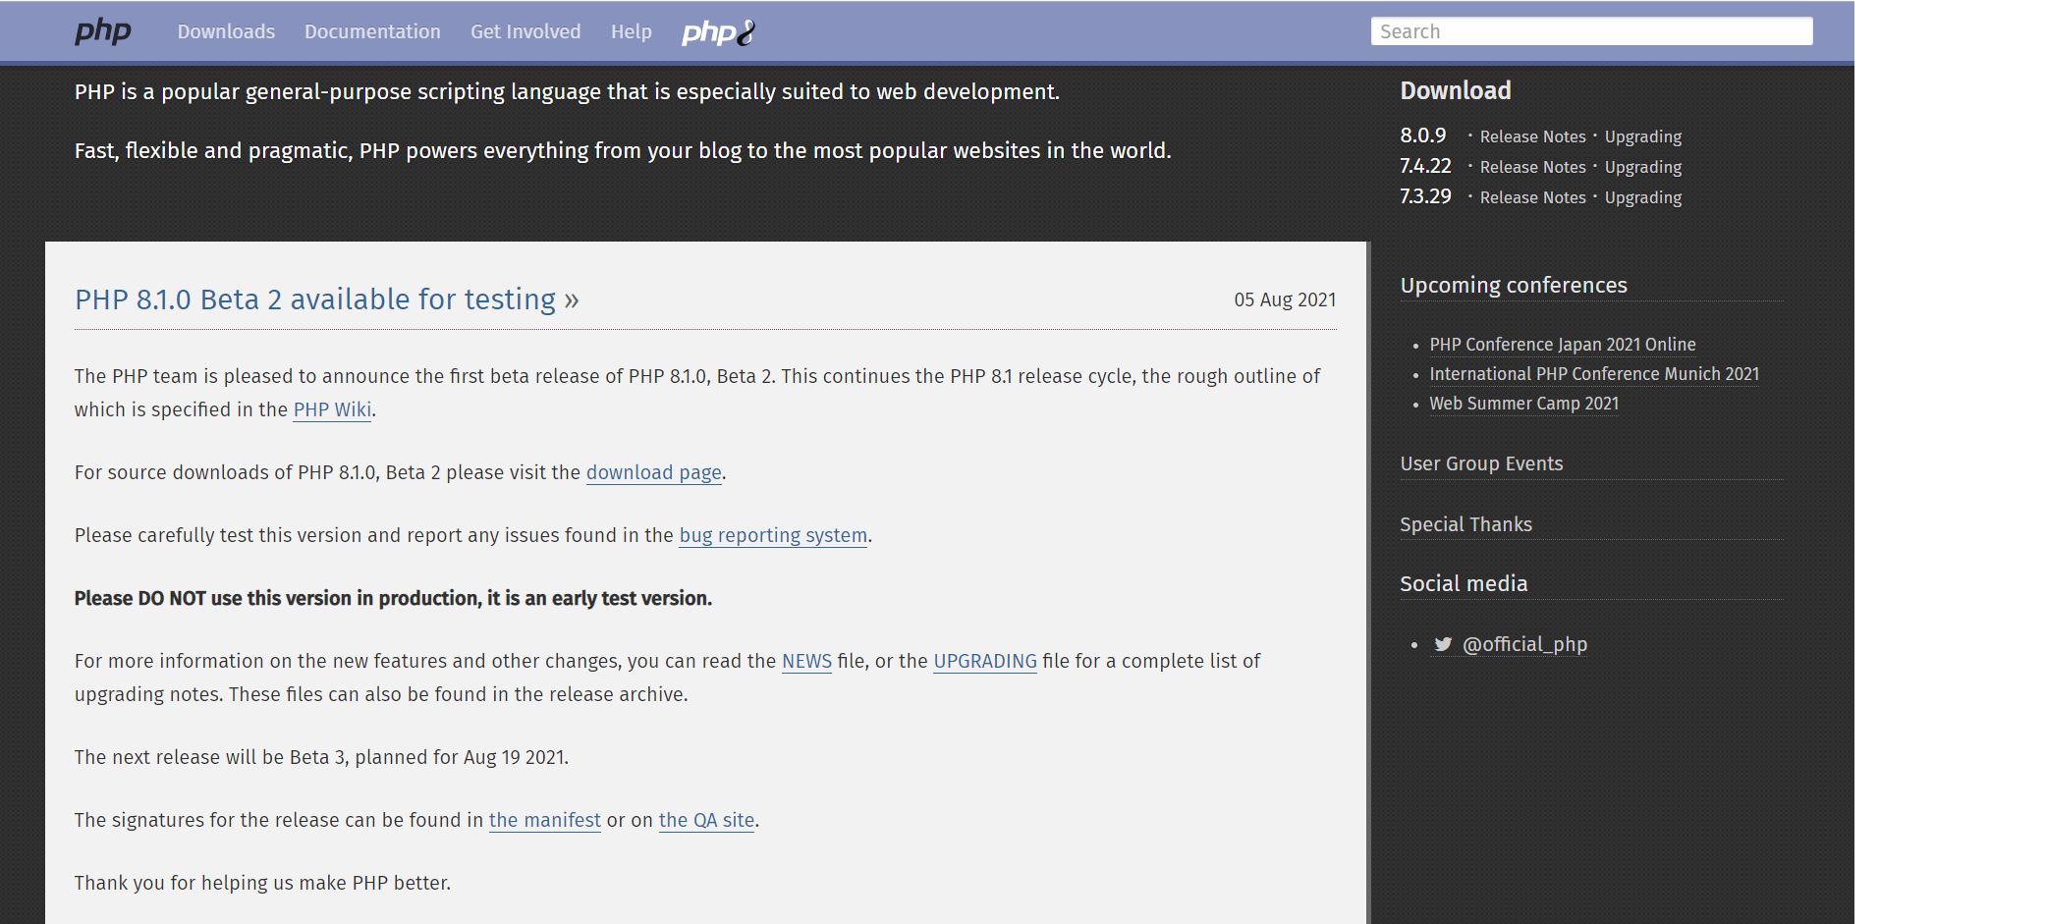Visit the download page link

point(654,472)
